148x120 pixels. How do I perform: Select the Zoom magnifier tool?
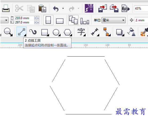point(8,32)
